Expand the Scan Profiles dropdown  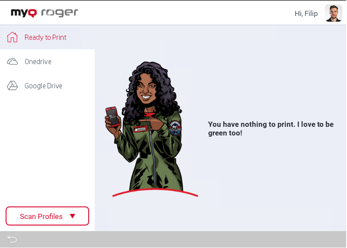(x=47, y=216)
